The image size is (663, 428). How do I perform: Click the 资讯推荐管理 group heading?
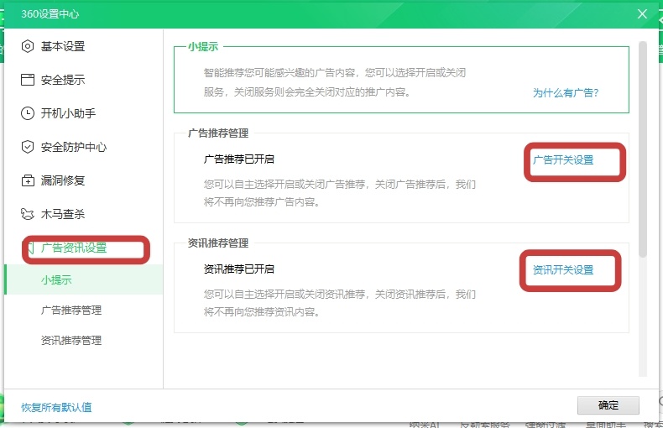[x=218, y=243]
